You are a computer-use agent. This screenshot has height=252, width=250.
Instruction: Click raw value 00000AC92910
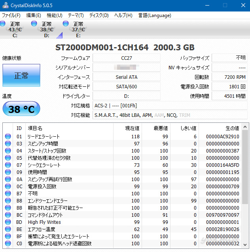223,136
